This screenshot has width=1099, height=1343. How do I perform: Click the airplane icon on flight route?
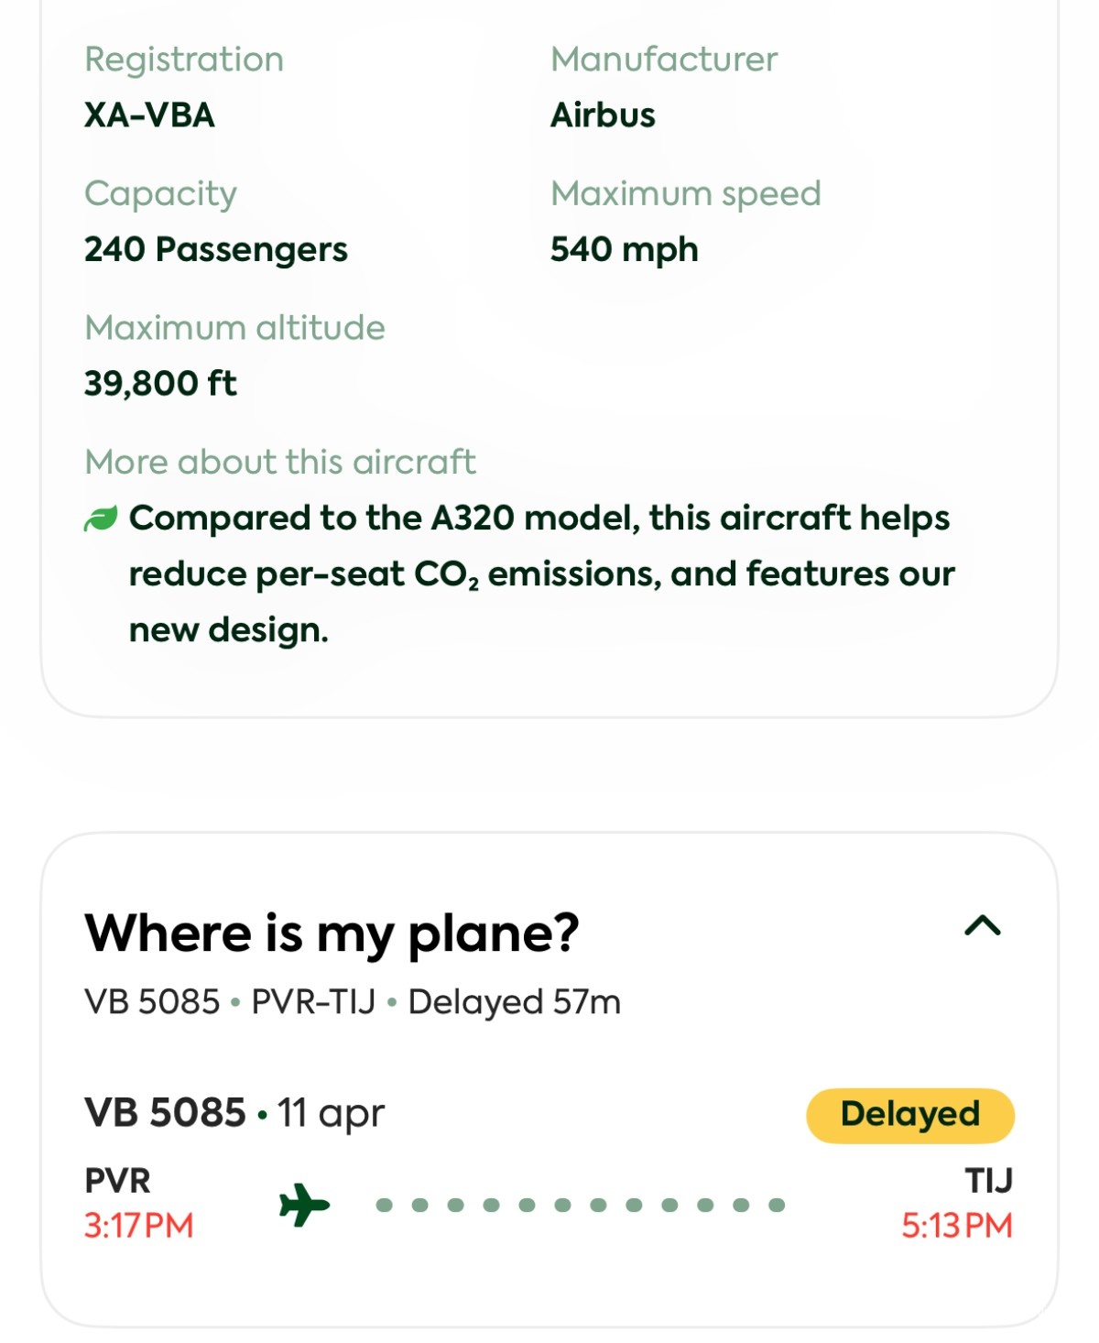pos(304,1205)
